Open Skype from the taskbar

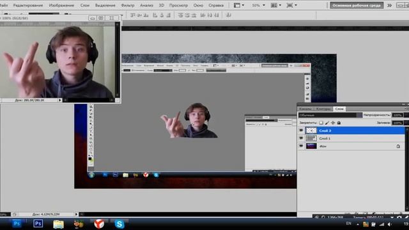120,224
